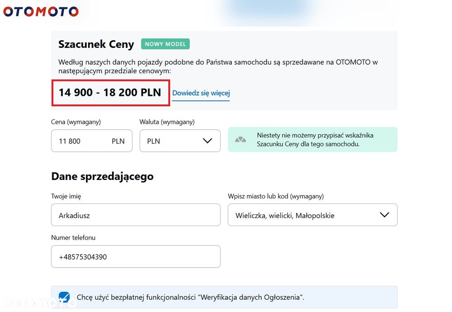The height and width of the screenshot is (312, 452).
Task: Click the 'Dane sprzedającego' heading
Action: pos(102,176)
